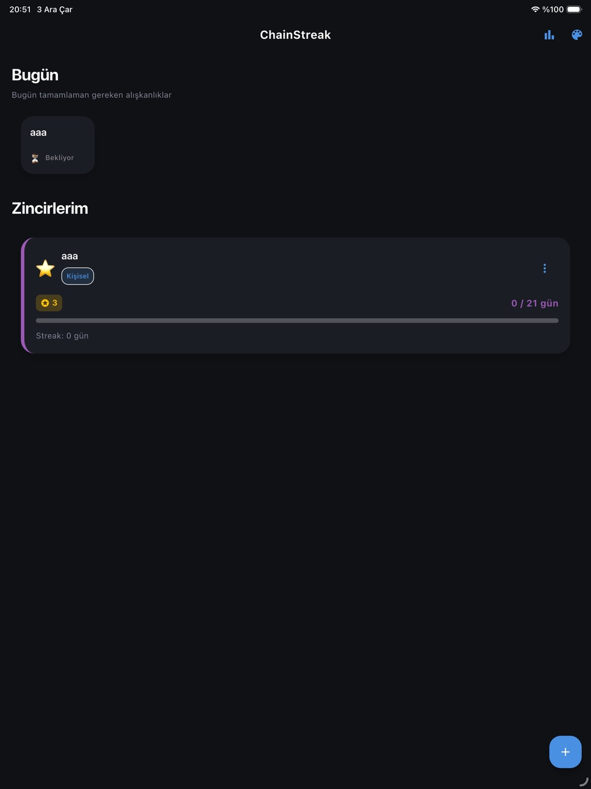Click the Zincirlerim section heading

click(x=50, y=208)
